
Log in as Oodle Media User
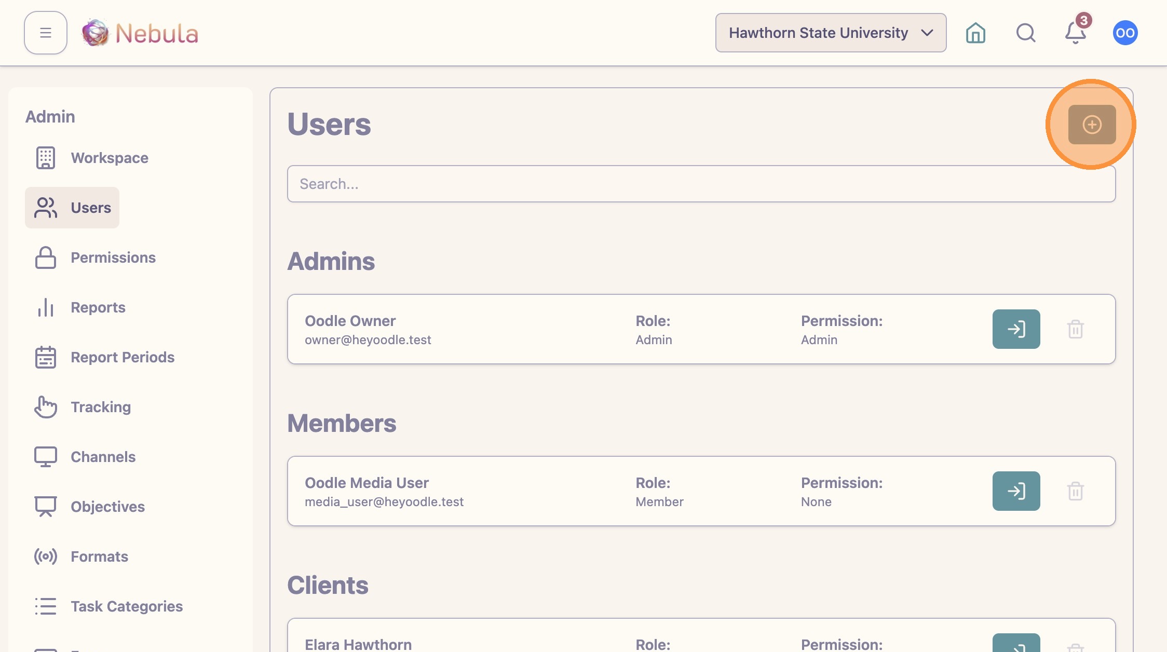click(x=1016, y=491)
